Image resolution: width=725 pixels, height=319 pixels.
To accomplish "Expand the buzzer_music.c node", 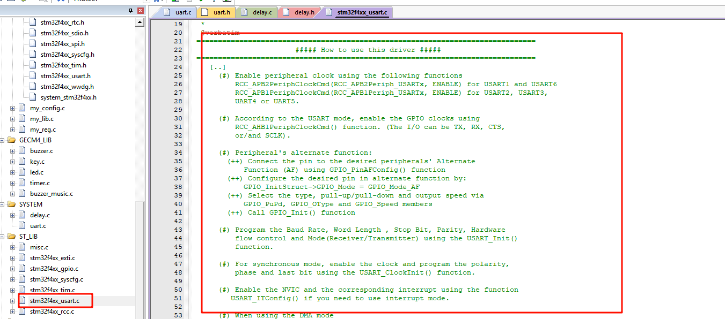I will tap(13, 194).
